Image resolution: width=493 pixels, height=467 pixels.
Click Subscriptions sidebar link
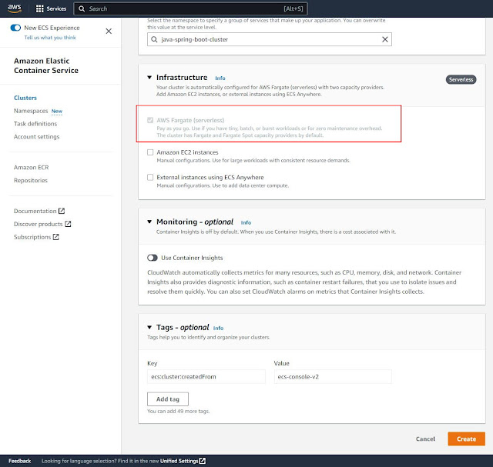pos(32,237)
